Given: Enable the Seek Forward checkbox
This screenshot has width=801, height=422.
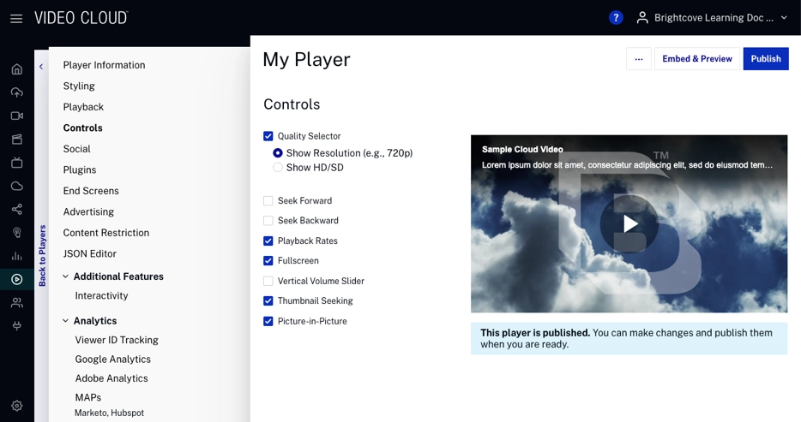Looking at the screenshot, I should 268,201.
